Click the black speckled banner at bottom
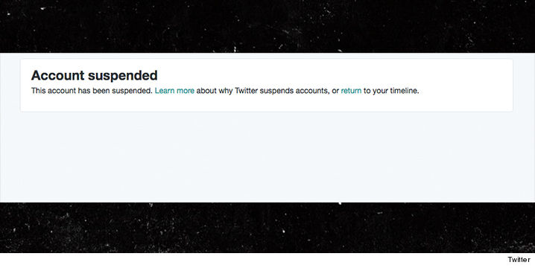This screenshot has width=535, height=268. coord(267,228)
